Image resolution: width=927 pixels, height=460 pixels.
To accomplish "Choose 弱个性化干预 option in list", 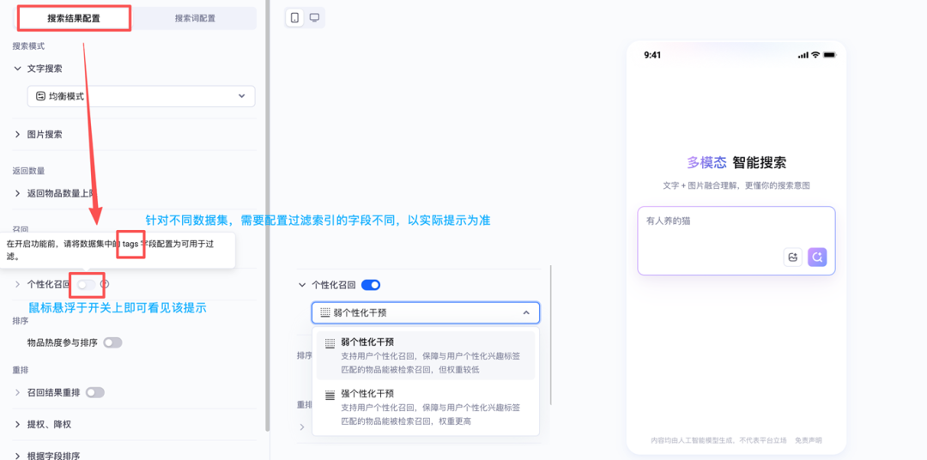I will pos(426,355).
